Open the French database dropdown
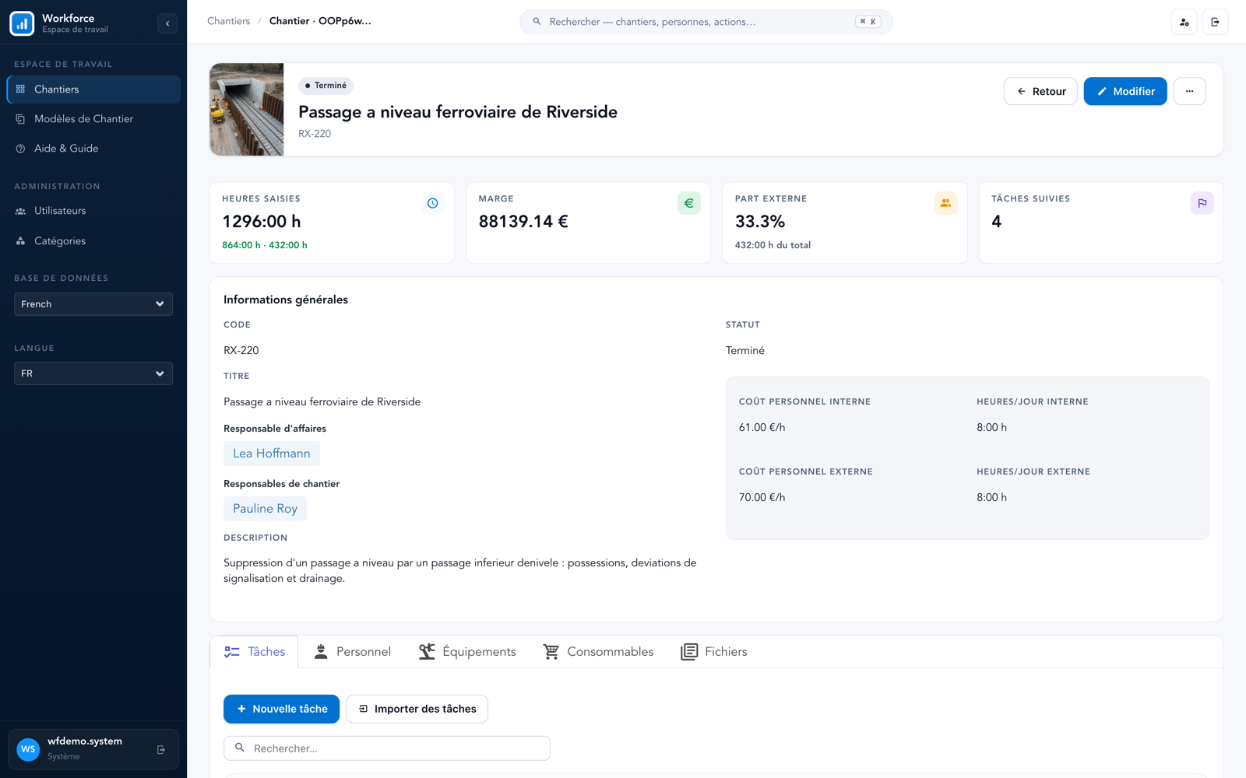This screenshot has height=778, width=1246. click(x=93, y=304)
